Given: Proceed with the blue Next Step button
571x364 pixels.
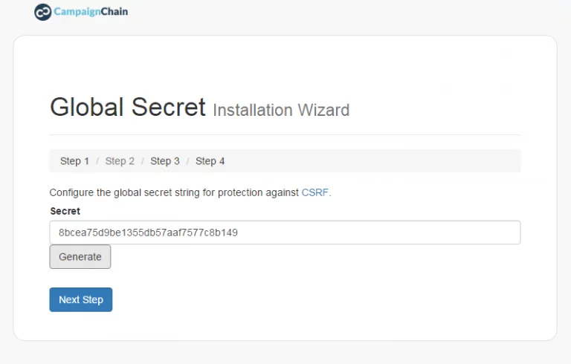Looking at the screenshot, I should [x=81, y=299].
